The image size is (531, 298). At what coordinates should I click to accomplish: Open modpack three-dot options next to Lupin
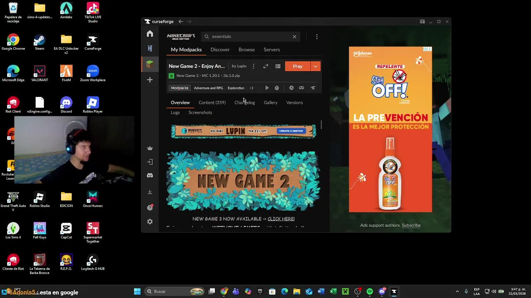pos(253,66)
